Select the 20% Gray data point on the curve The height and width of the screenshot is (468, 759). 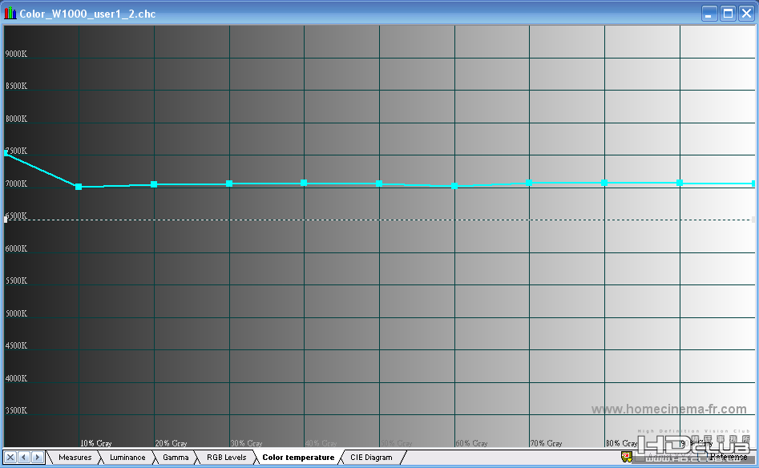tap(154, 184)
